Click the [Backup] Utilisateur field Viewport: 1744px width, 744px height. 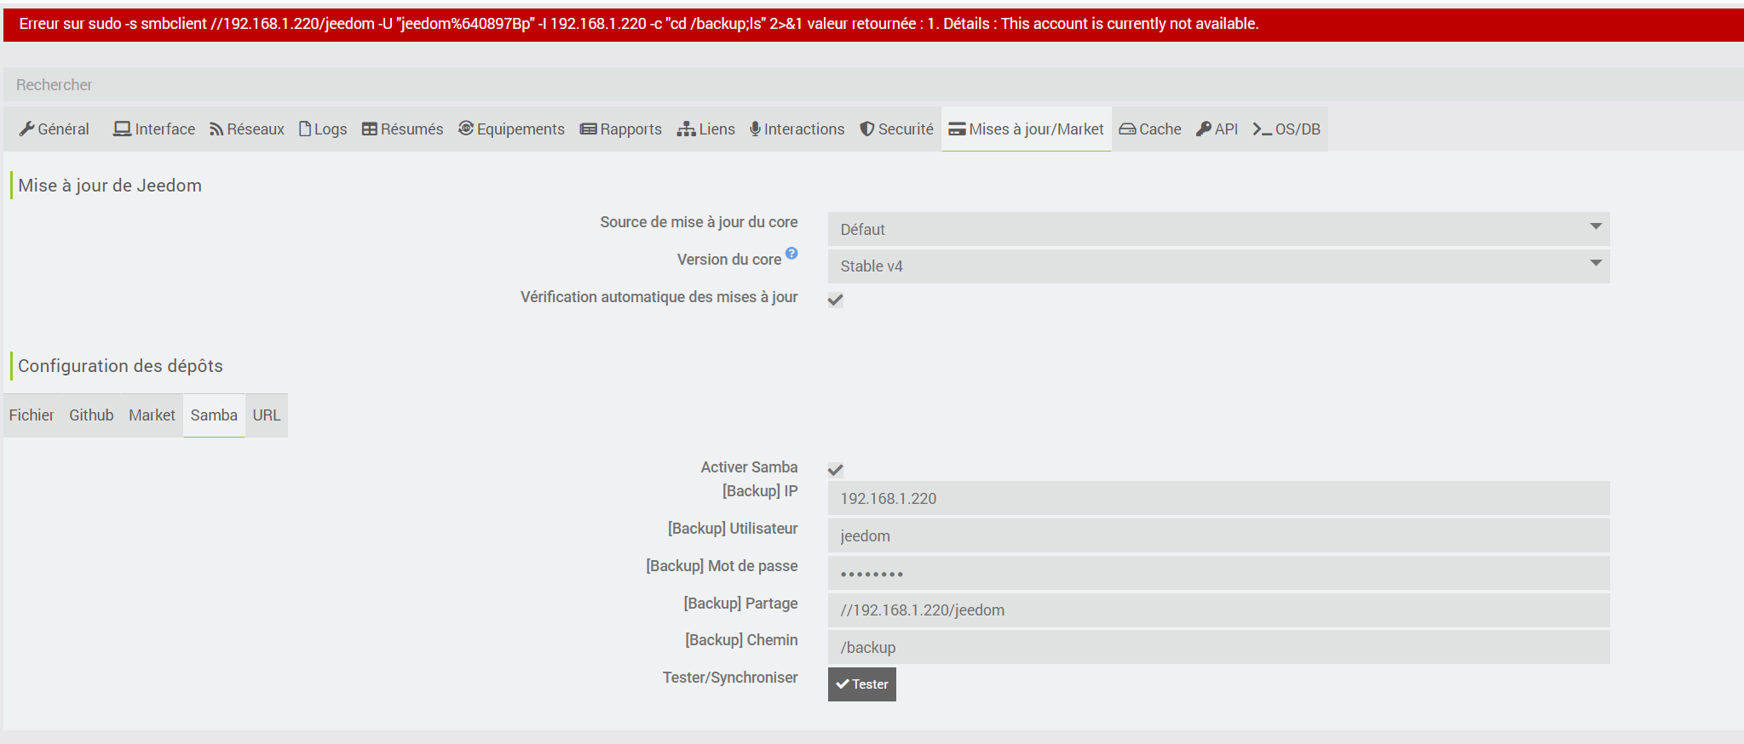point(1218,535)
